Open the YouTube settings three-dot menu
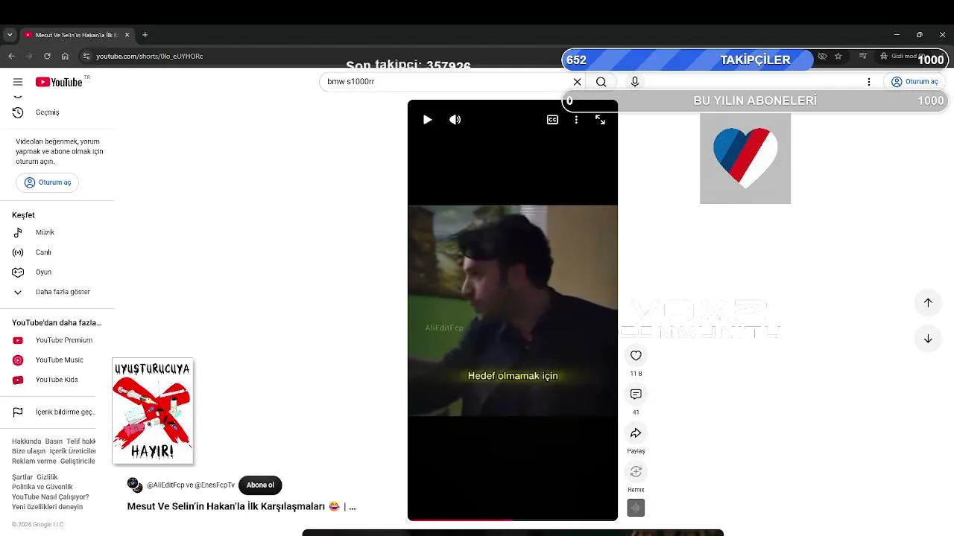 coord(868,82)
